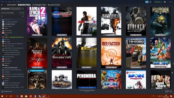Go to the СООБЩЕСТВО tab
174x98 pixels.
click(x=39, y=5)
